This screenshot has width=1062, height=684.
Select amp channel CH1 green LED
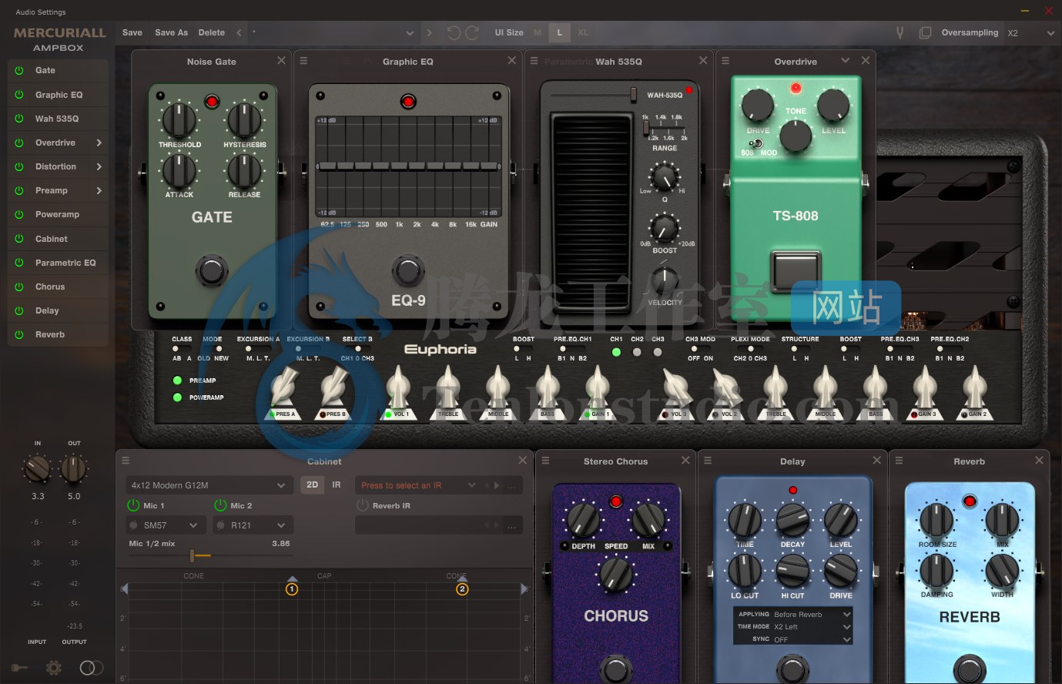(x=616, y=352)
